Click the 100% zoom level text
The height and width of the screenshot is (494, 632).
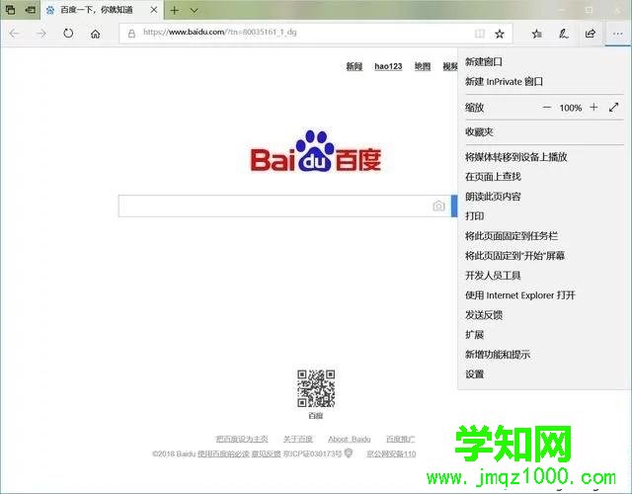pyautogui.click(x=571, y=108)
